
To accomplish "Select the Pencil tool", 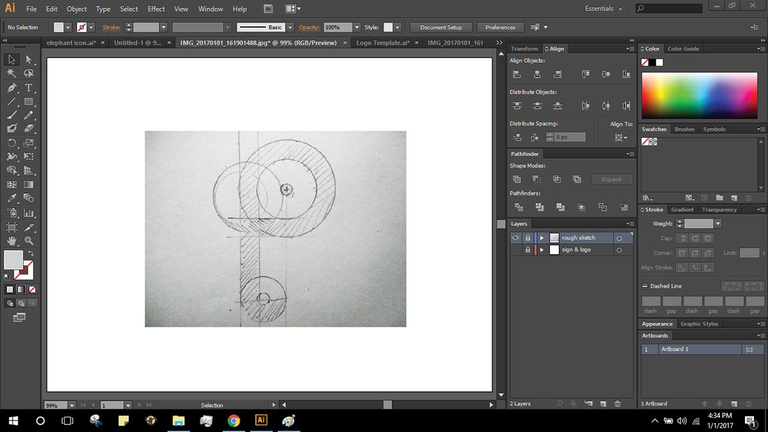I will click(29, 115).
